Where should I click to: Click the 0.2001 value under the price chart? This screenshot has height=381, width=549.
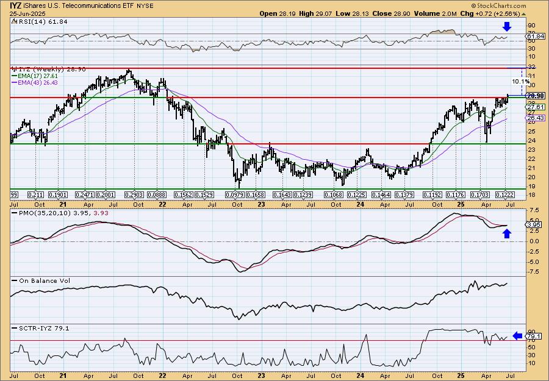[x=106, y=195]
